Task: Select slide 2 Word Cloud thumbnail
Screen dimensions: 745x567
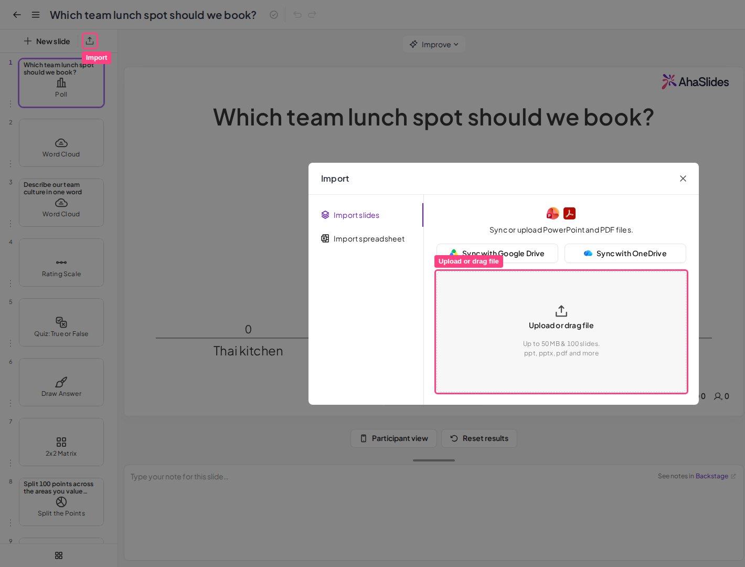Action: (x=61, y=143)
